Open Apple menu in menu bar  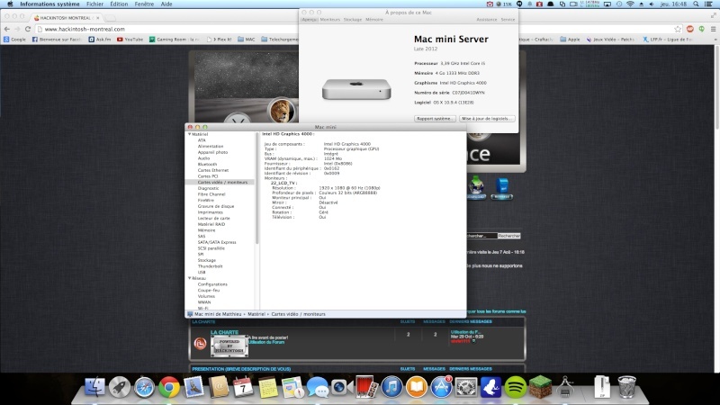click(10, 4)
